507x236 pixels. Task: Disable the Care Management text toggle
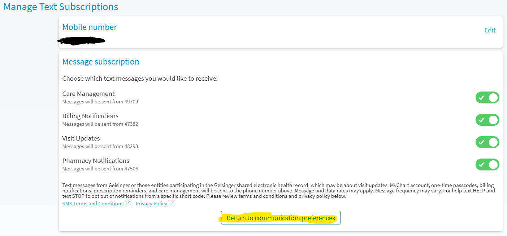[487, 98]
